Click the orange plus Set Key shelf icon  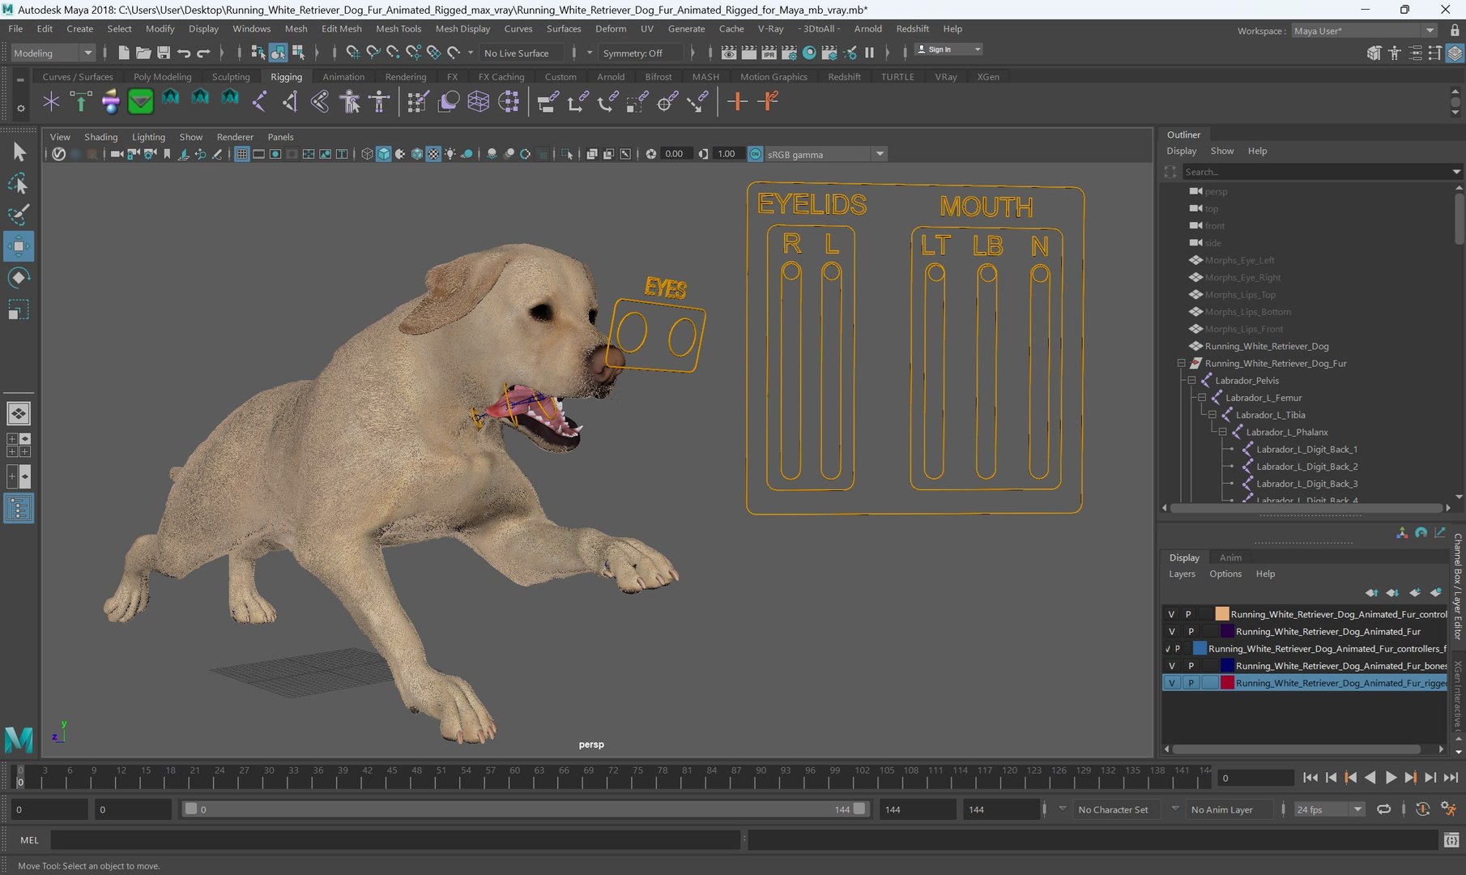(736, 101)
